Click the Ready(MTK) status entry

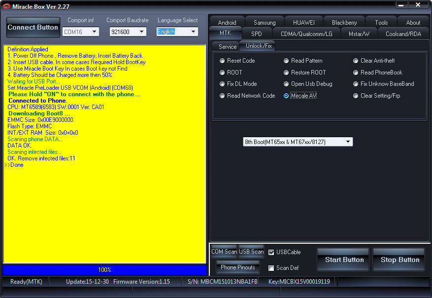[26, 281]
